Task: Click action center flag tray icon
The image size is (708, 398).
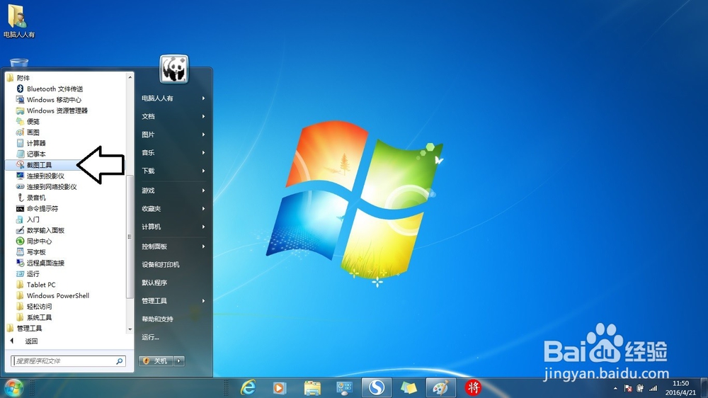Action: pyautogui.click(x=628, y=388)
